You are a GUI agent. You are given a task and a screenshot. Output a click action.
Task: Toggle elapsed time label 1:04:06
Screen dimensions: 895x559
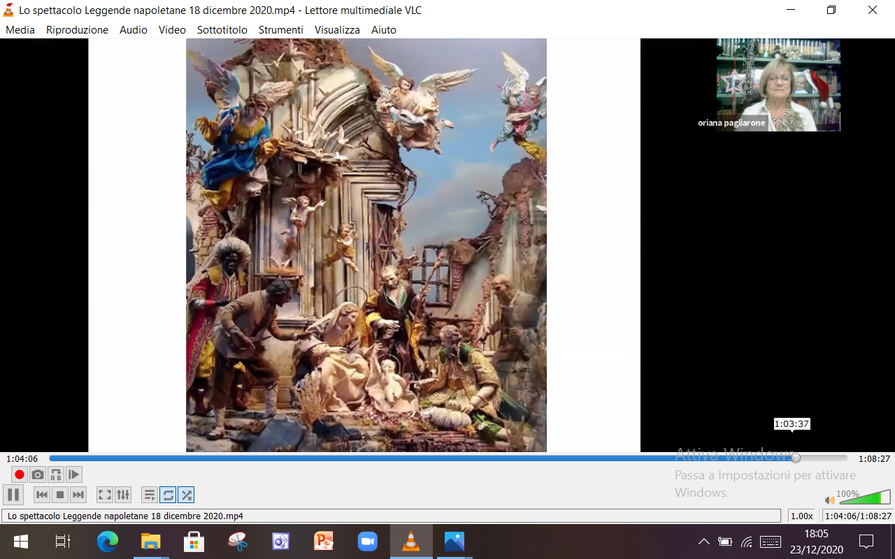pos(22,459)
